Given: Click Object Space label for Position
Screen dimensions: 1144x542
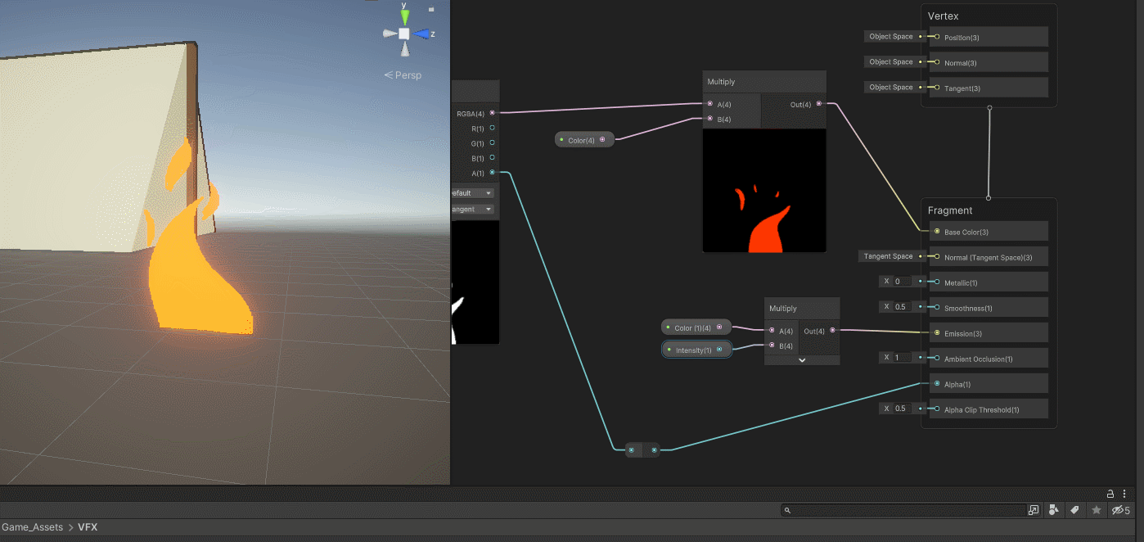Looking at the screenshot, I should (x=891, y=36).
